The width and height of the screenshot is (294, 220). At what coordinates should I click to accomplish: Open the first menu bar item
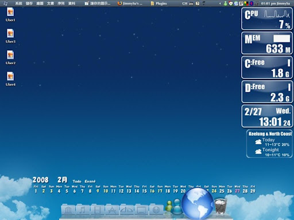pyautogui.click(x=18, y=3)
